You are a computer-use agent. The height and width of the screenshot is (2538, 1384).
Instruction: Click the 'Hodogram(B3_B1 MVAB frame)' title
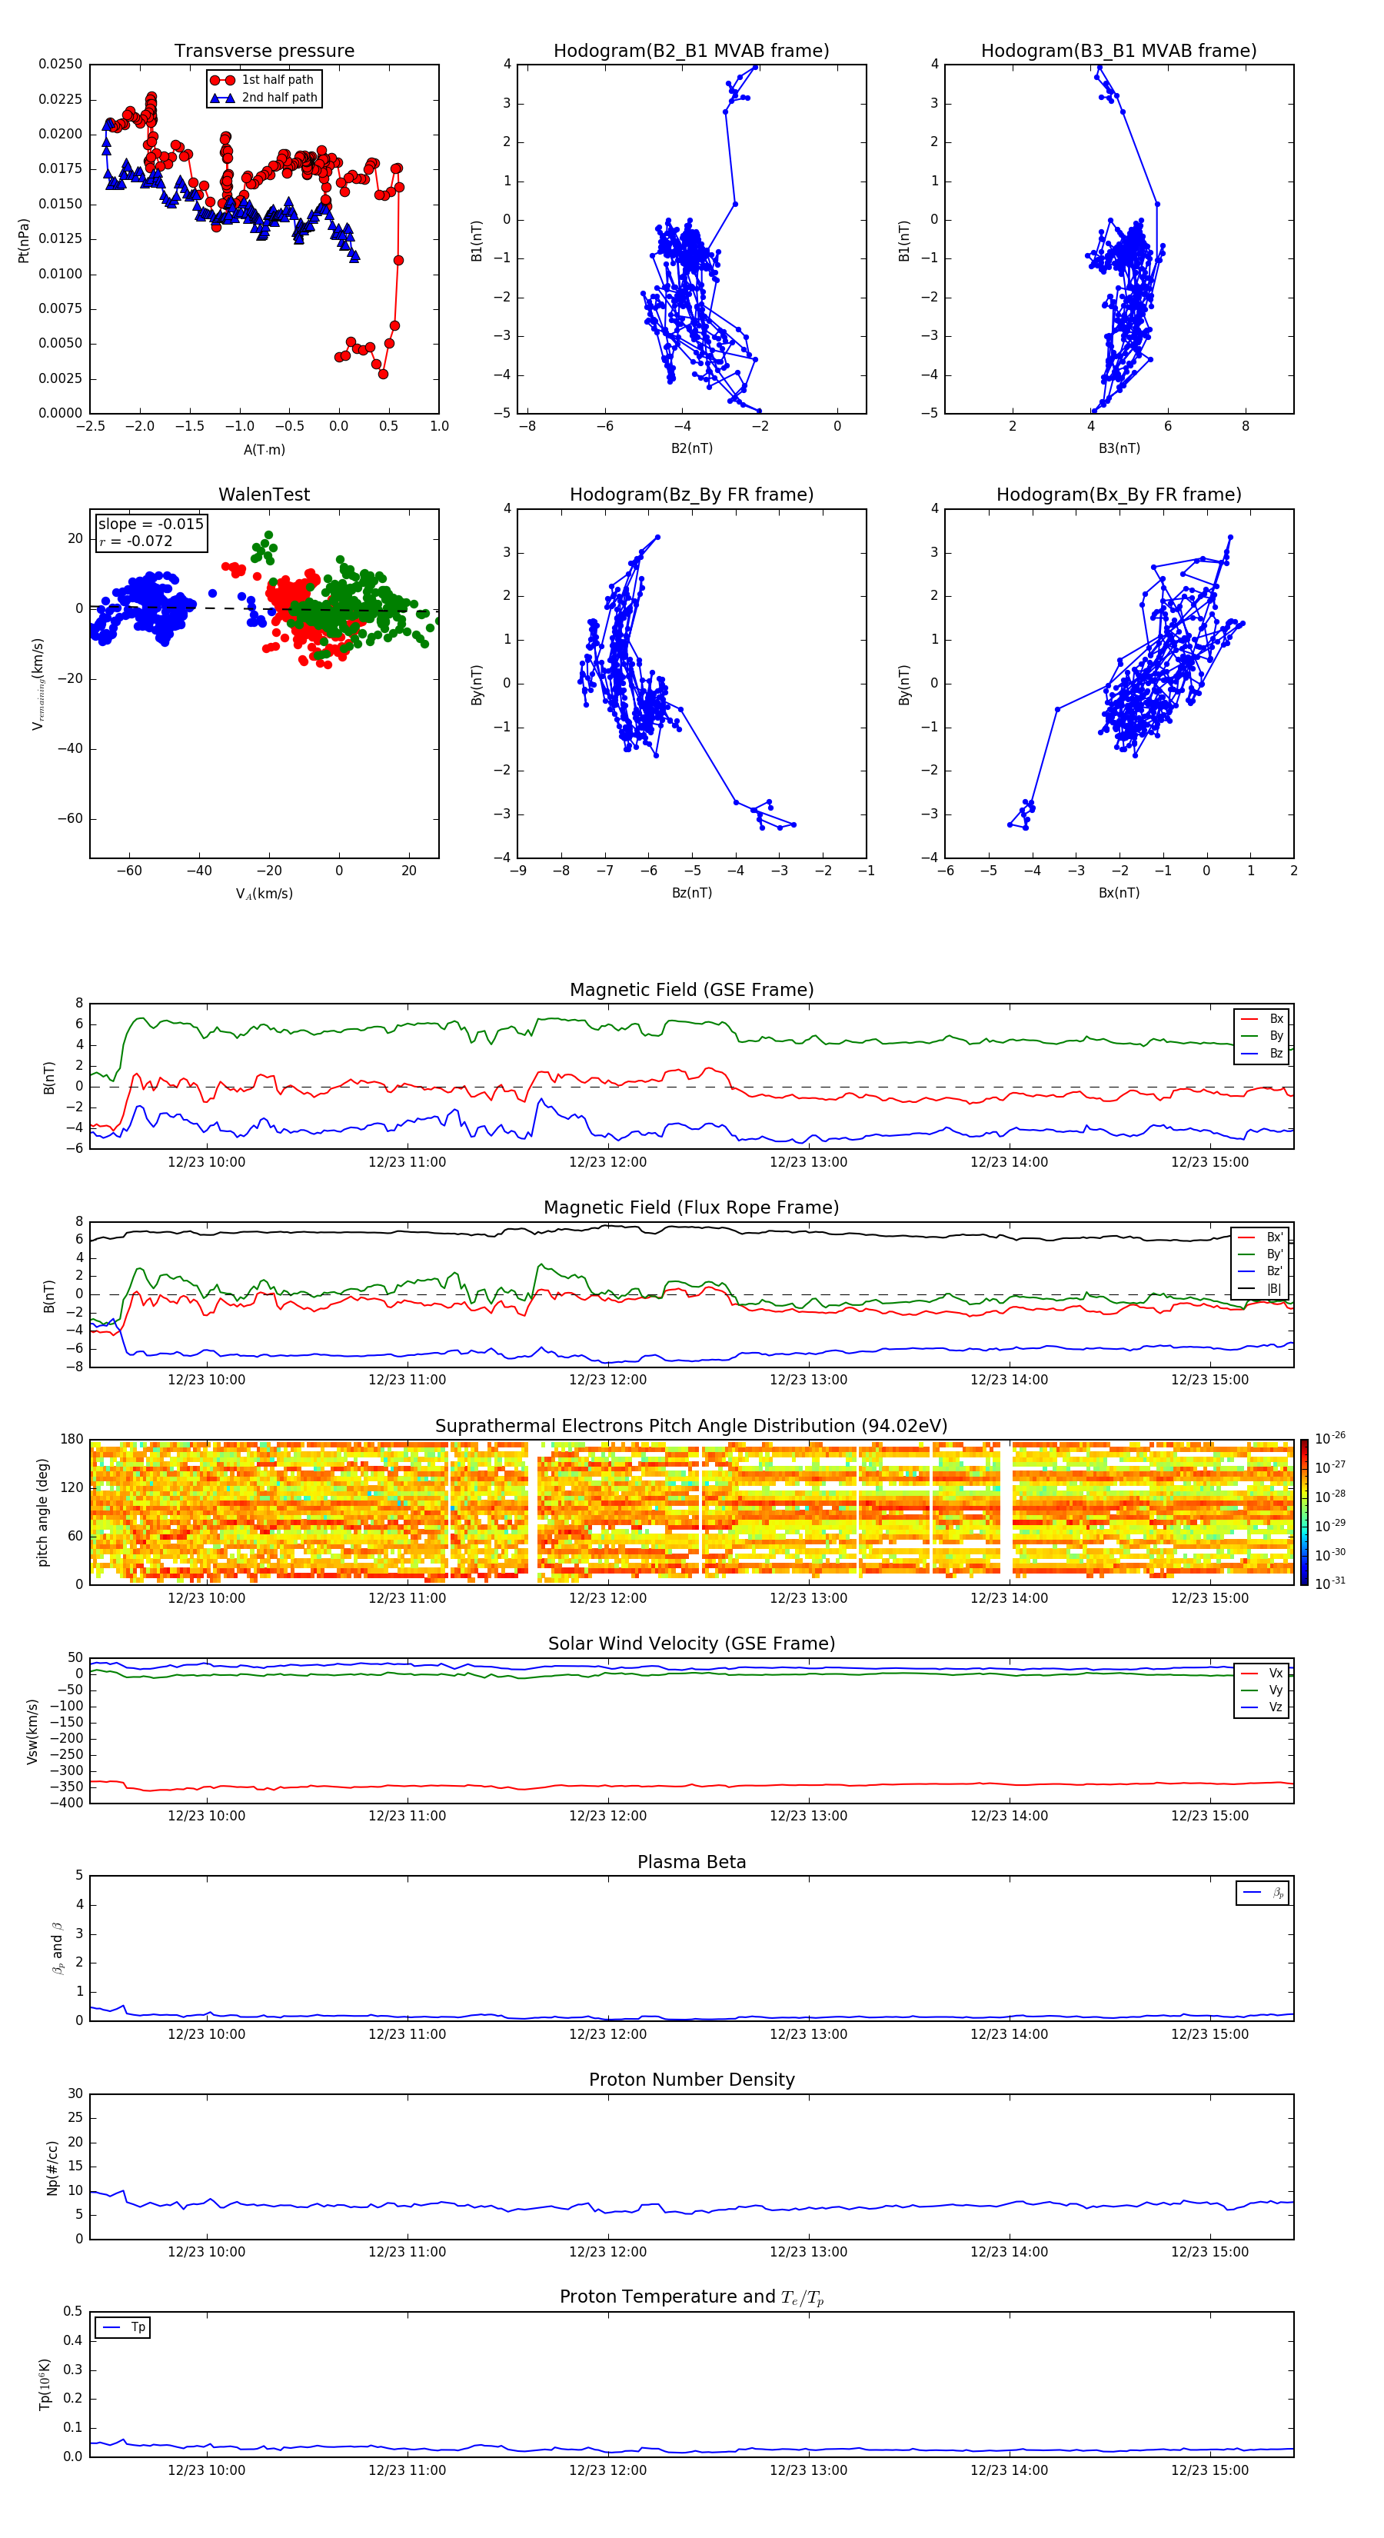pos(1119,50)
